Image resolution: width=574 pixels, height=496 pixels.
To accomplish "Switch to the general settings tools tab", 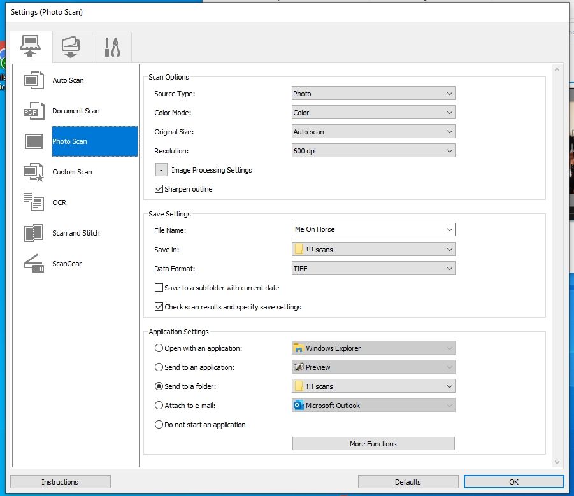I will click(111, 46).
